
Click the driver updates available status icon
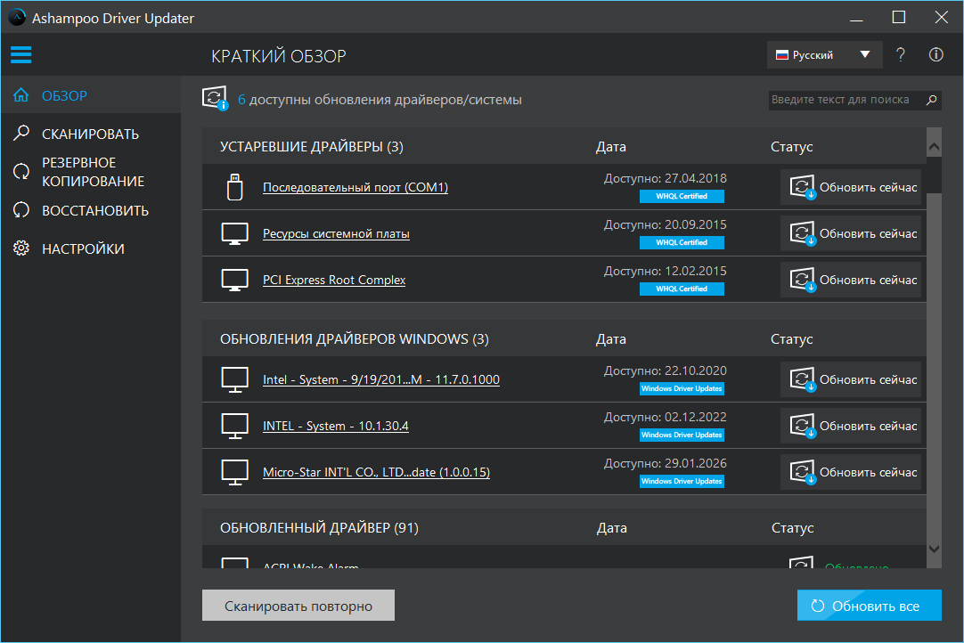[216, 100]
